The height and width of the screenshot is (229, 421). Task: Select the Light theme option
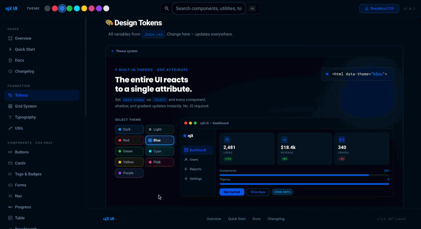click(159, 130)
